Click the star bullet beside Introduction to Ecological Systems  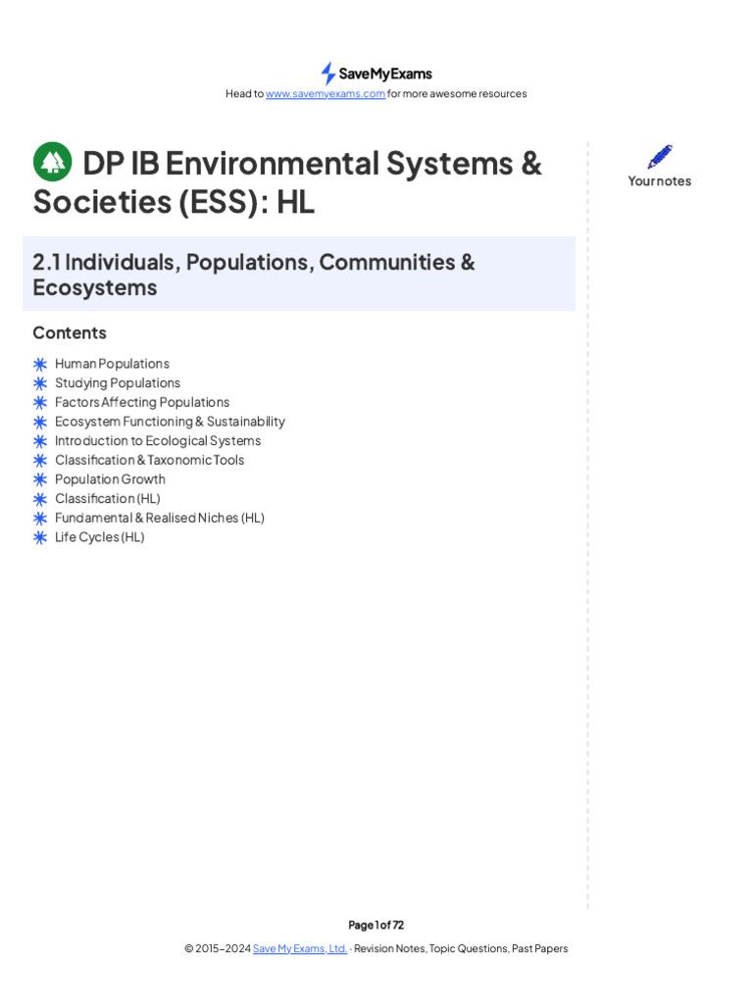click(39, 441)
